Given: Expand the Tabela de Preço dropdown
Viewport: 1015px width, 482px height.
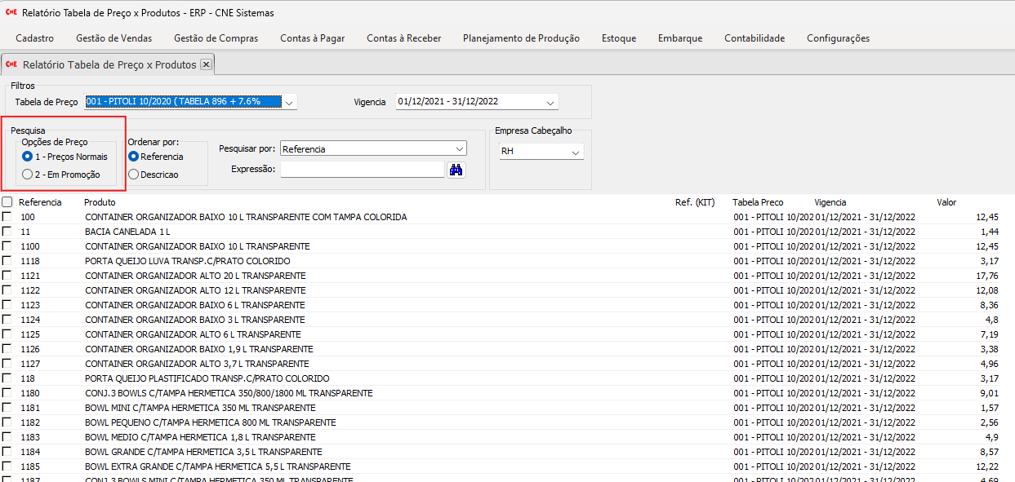Looking at the screenshot, I should tap(290, 102).
